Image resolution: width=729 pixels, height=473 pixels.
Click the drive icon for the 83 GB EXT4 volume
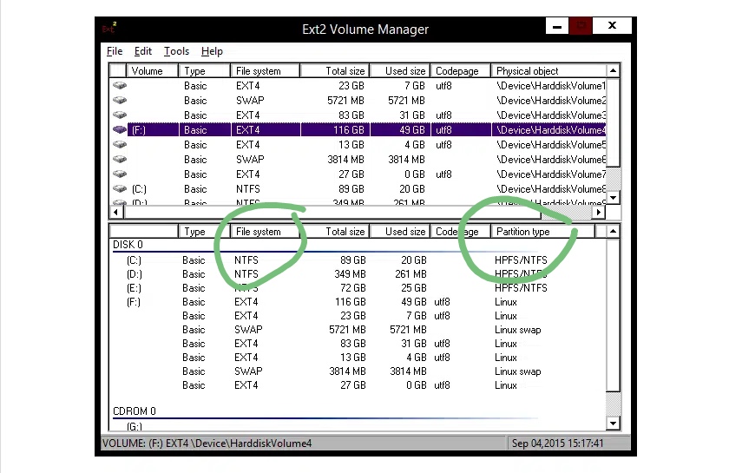120,115
